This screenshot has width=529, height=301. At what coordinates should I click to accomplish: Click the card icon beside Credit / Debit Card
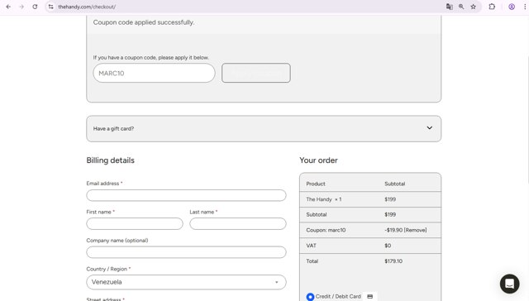(369, 297)
